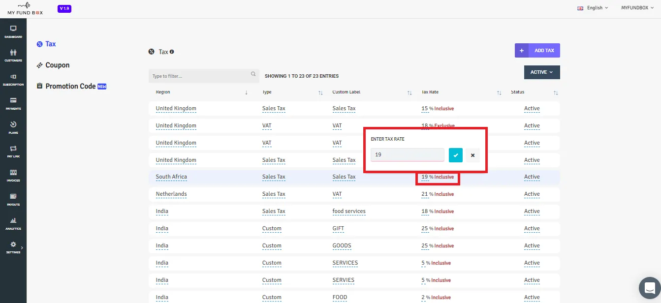Click the 21 % tax rate value

[x=425, y=194]
